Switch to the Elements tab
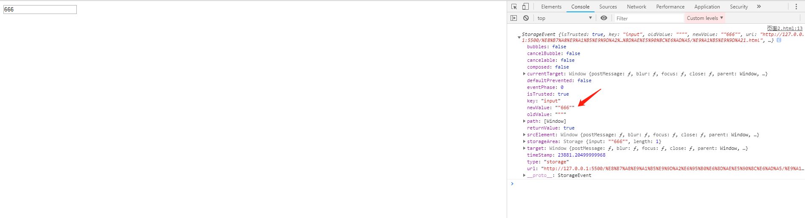805x218 pixels. (551, 7)
